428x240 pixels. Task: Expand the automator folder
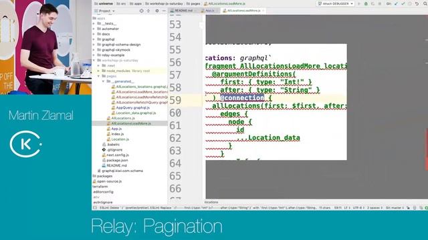pyautogui.click(x=94, y=29)
